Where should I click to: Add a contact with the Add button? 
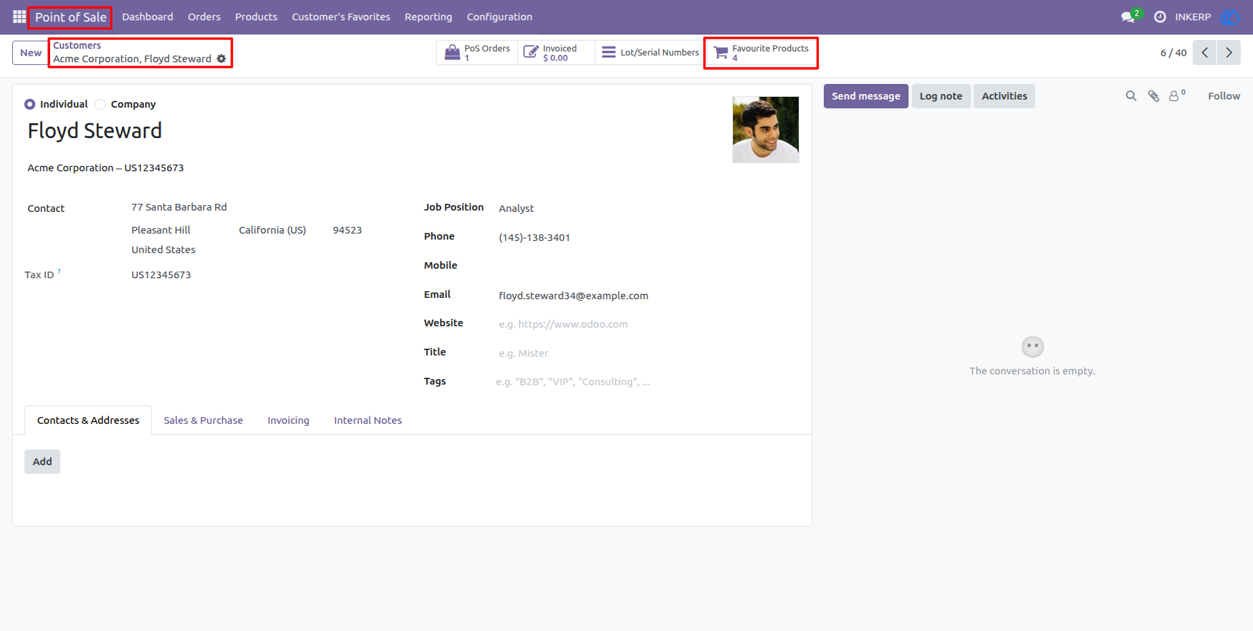click(43, 462)
